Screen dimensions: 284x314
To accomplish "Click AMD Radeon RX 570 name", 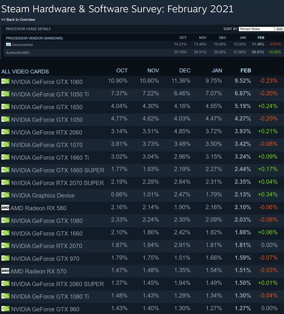I will (38, 272).
